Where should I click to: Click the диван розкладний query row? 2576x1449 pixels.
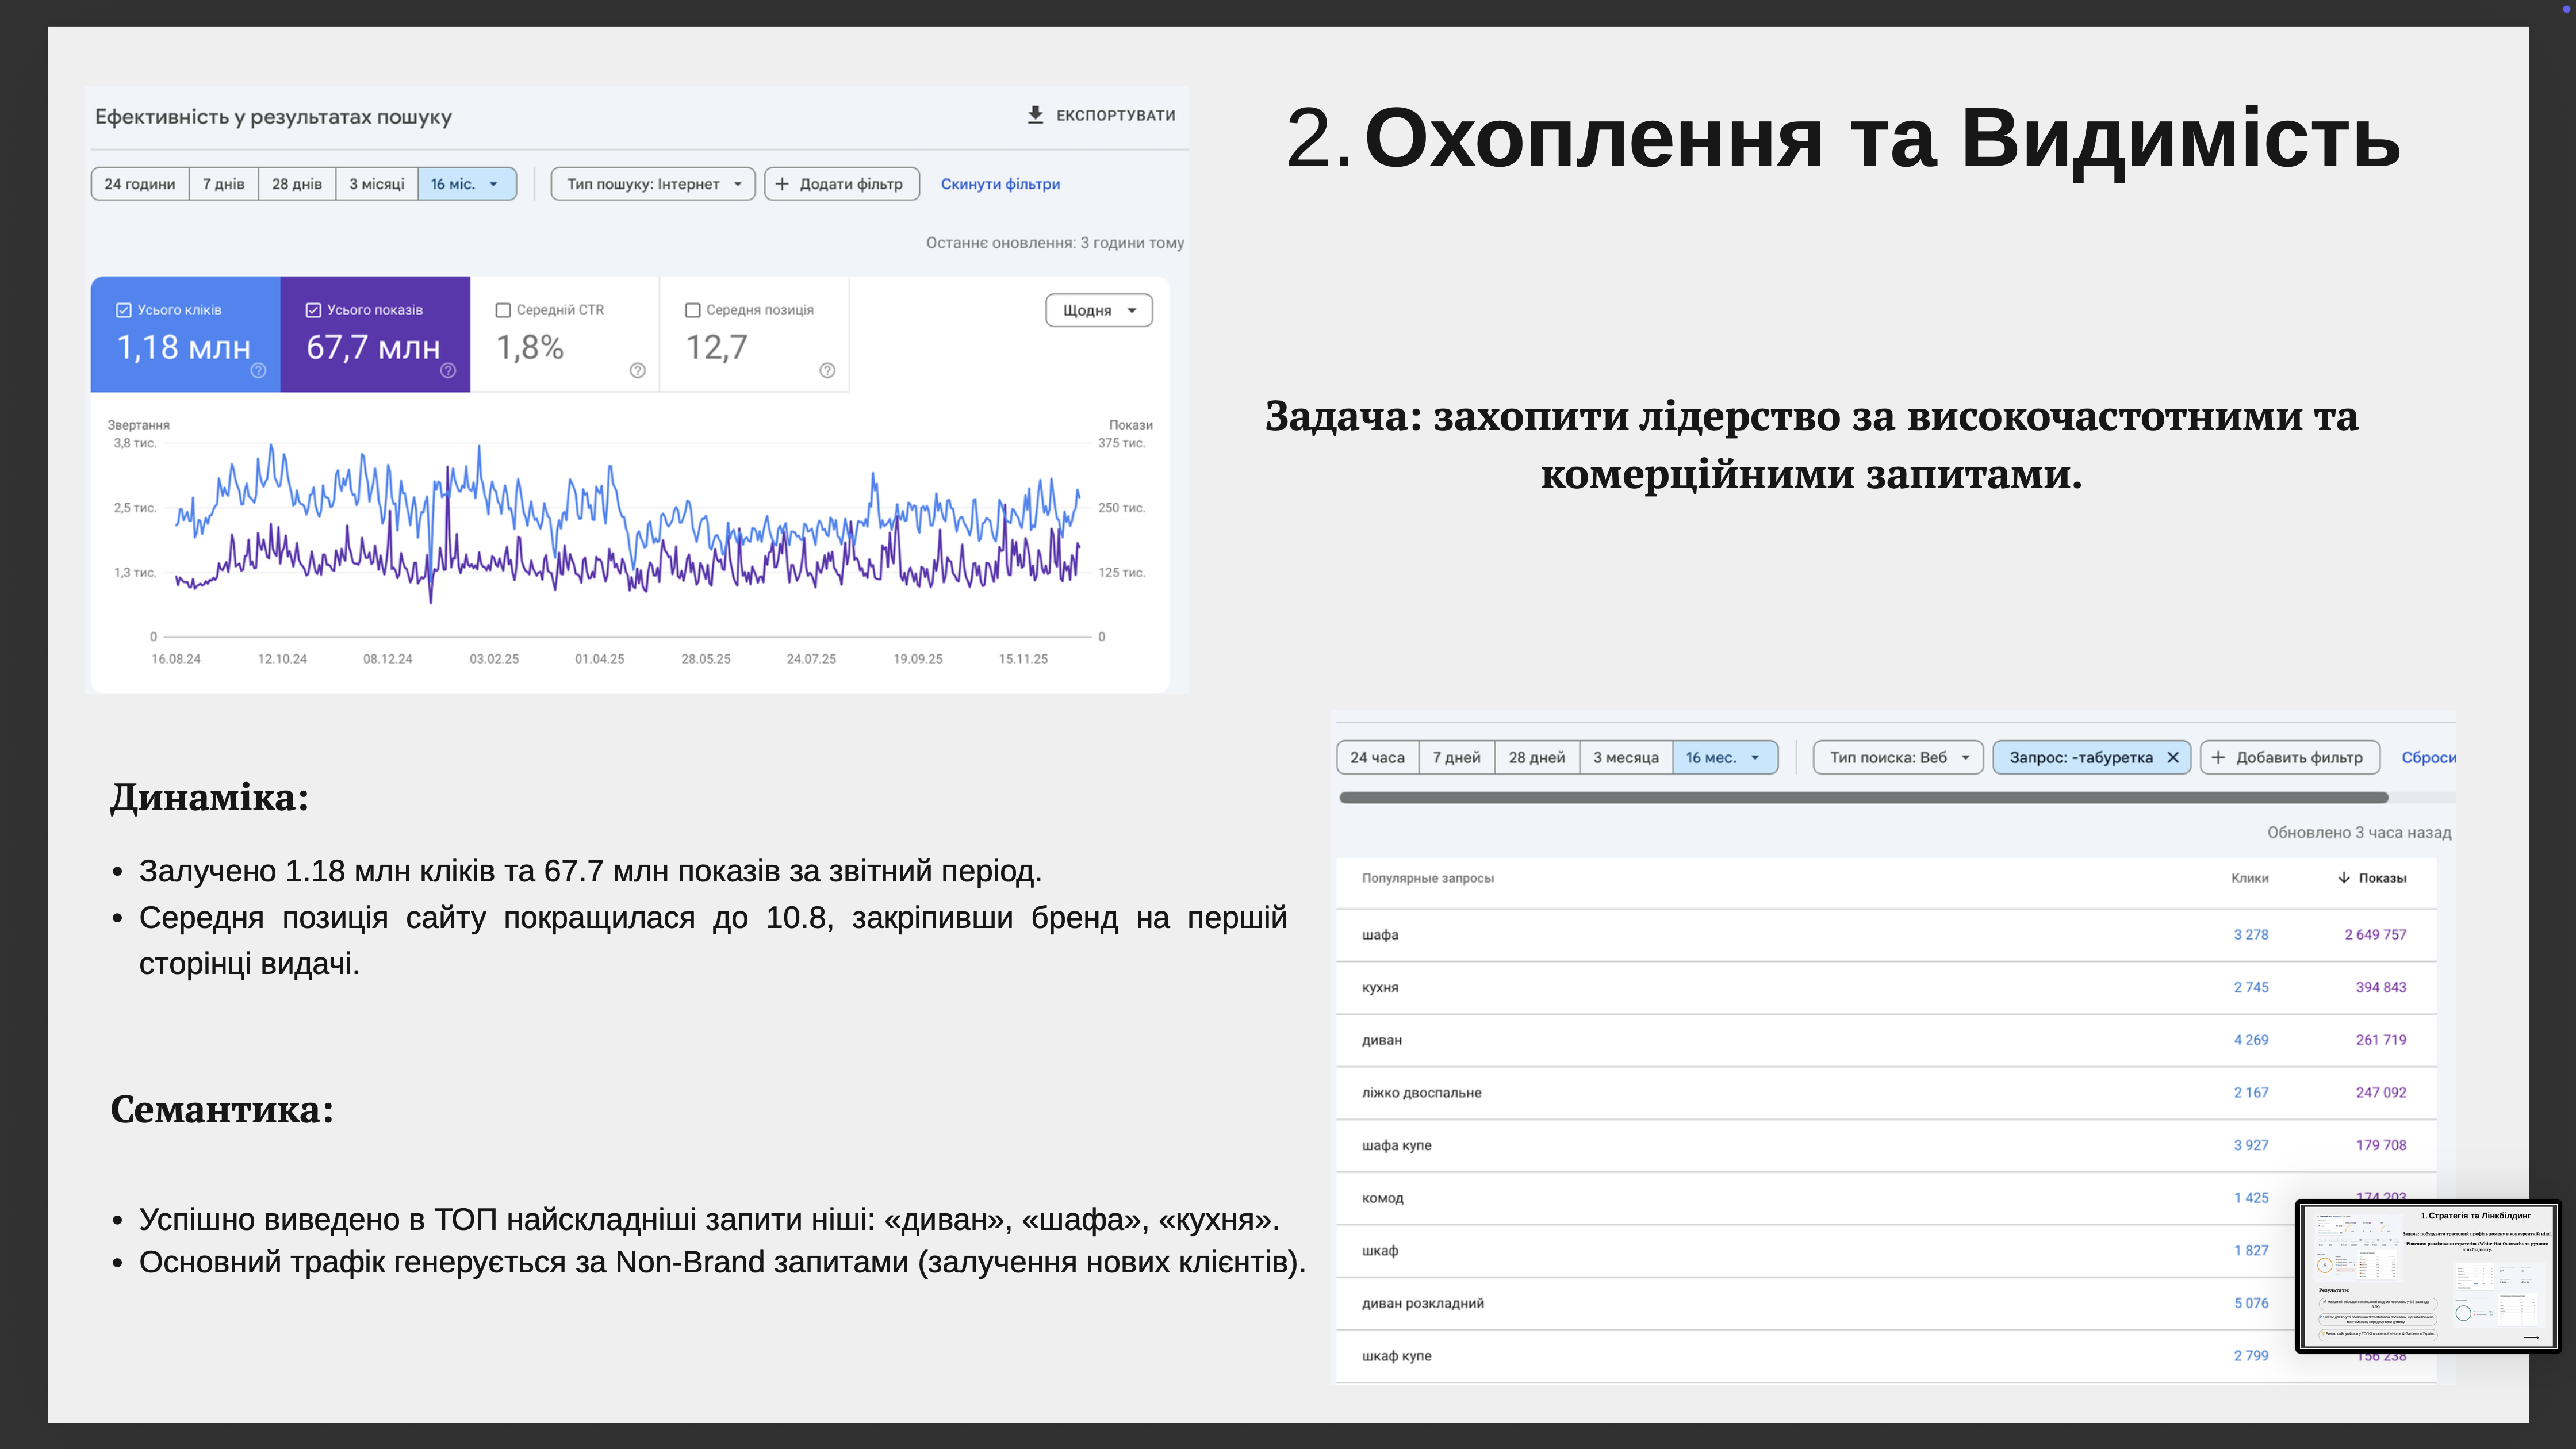[1886, 1303]
